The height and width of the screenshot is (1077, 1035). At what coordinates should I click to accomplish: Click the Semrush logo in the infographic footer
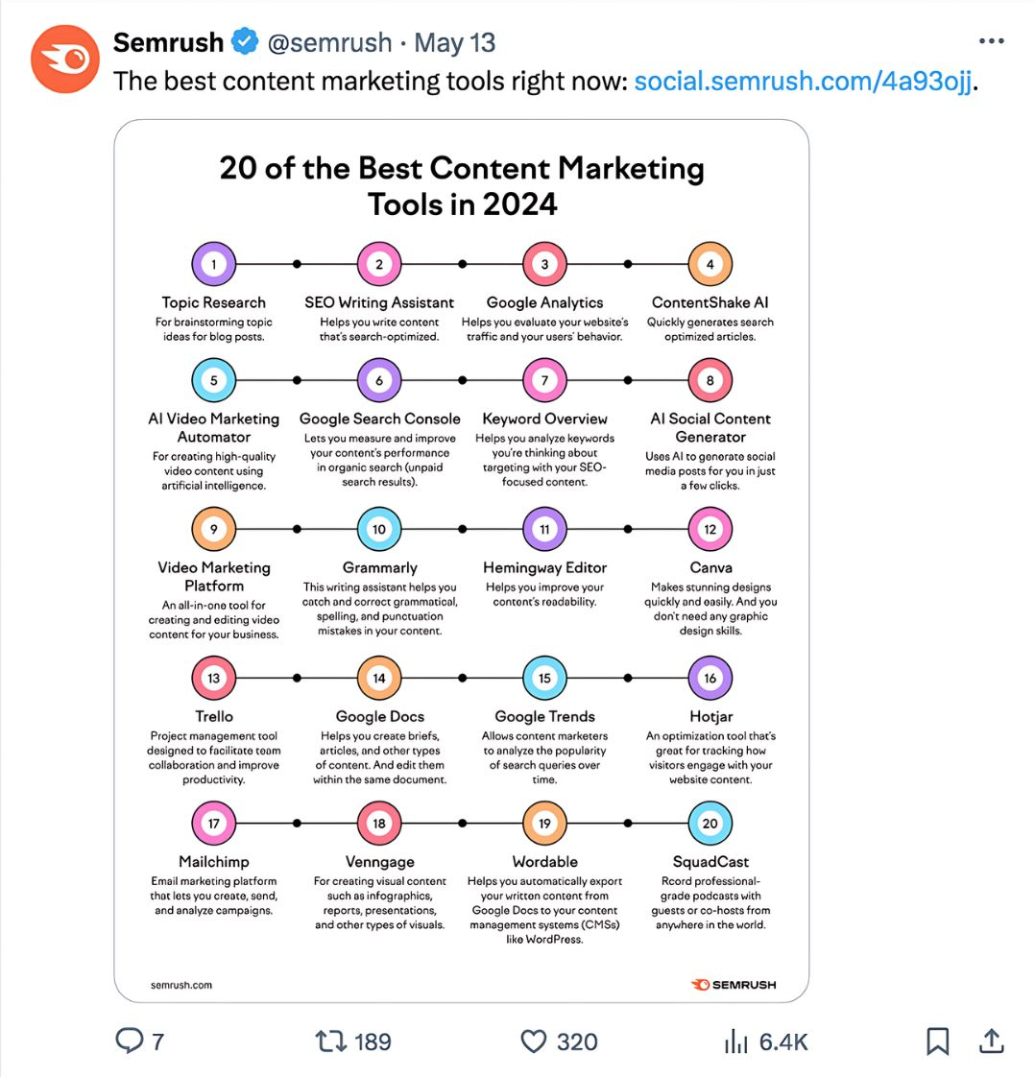point(734,983)
